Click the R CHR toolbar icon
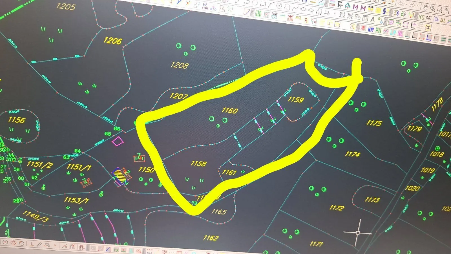This screenshot has width=451, height=254. coord(205,6)
